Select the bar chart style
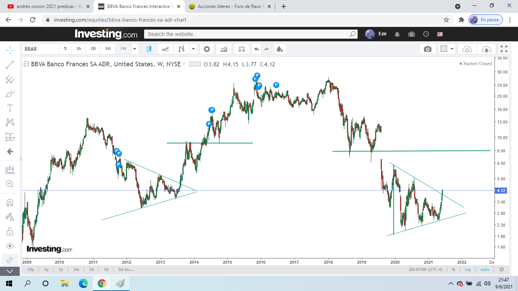Screen dimensions: 518x291 [182, 49]
